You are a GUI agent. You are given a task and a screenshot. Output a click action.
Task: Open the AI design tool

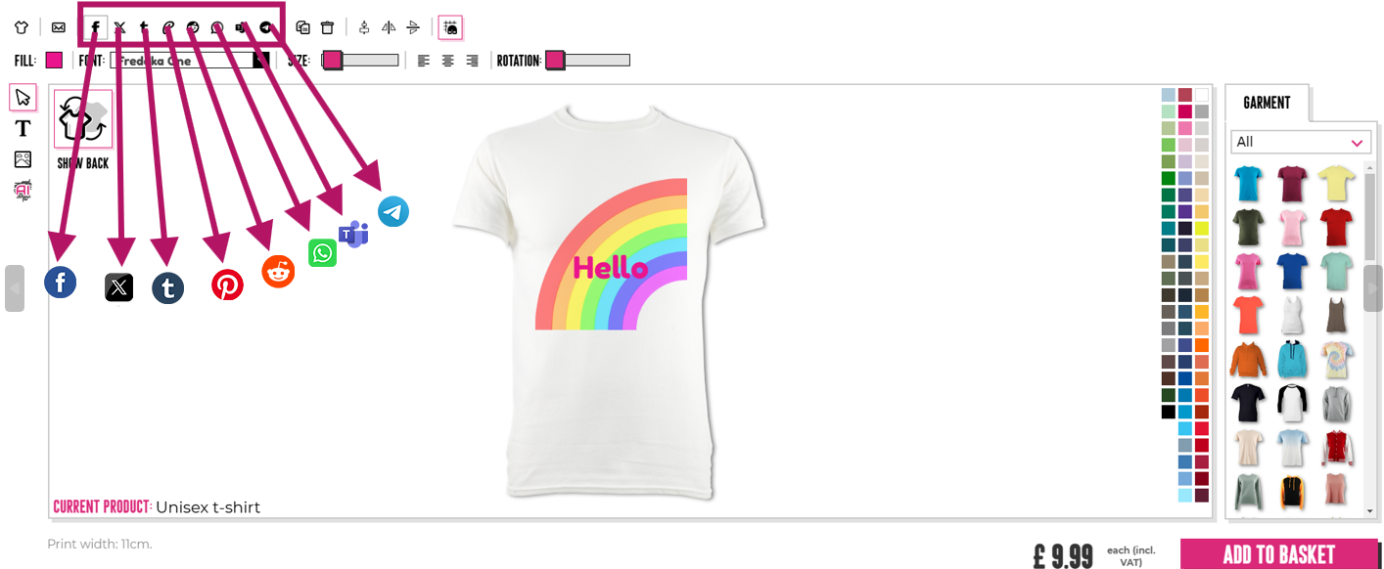point(23,191)
